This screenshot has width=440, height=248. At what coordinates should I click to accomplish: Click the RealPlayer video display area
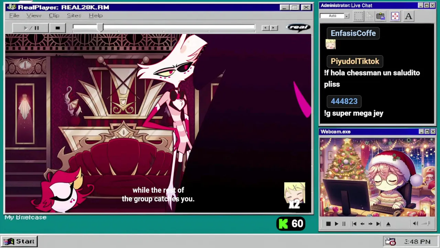click(158, 123)
